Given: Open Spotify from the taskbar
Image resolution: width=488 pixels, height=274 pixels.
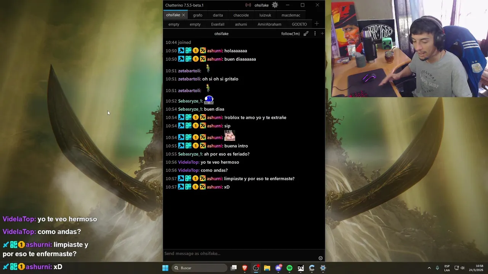Looking at the screenshot, I should pos(289,268).
